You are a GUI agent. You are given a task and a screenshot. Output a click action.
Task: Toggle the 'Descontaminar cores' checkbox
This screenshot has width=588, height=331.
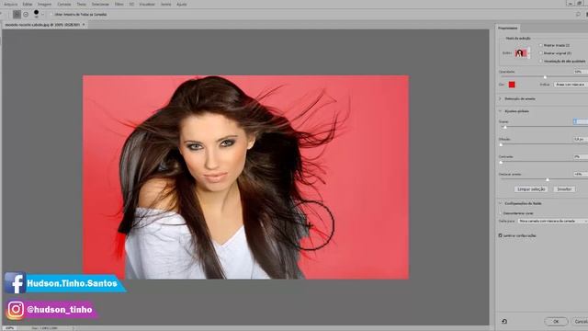pos(501,212)
